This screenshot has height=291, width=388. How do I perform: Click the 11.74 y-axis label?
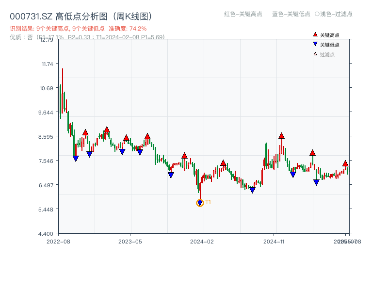47,64
